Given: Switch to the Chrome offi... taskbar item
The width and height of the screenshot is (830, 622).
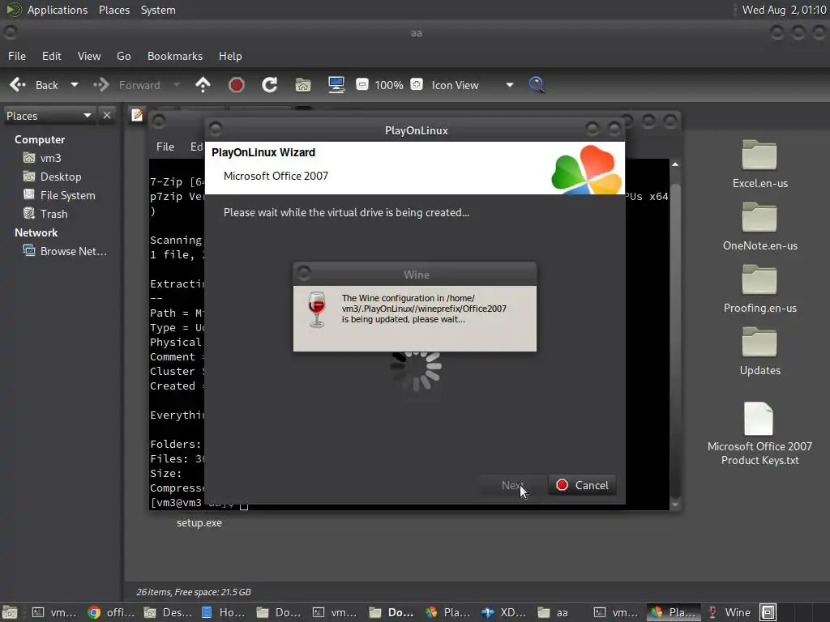Looking at the screenshot, I should coord(112,612).
